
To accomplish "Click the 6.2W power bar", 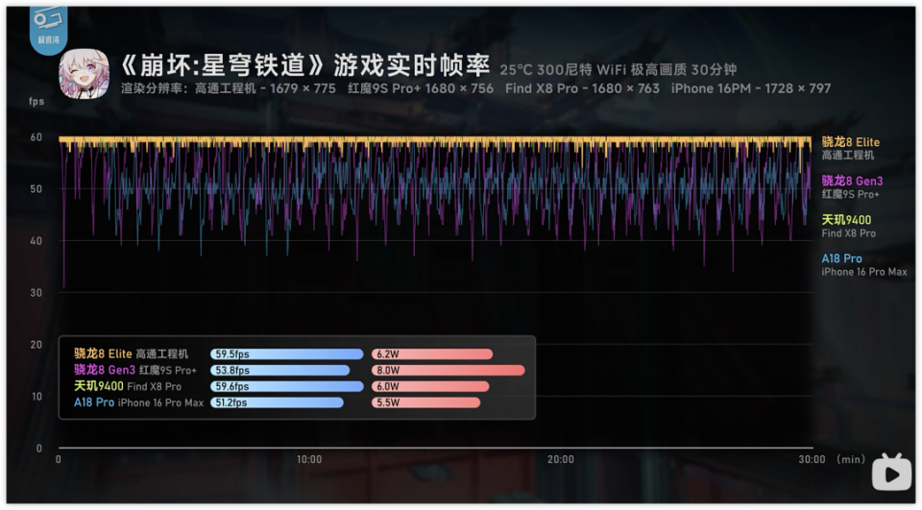I will point(432,354).
